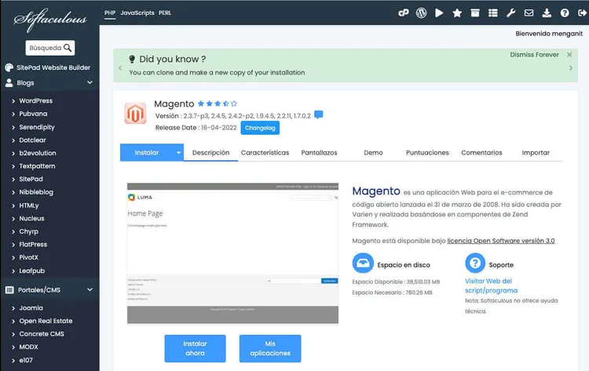
Task: Click the blue comment bubble next to versions
Action: pos(319,115)
